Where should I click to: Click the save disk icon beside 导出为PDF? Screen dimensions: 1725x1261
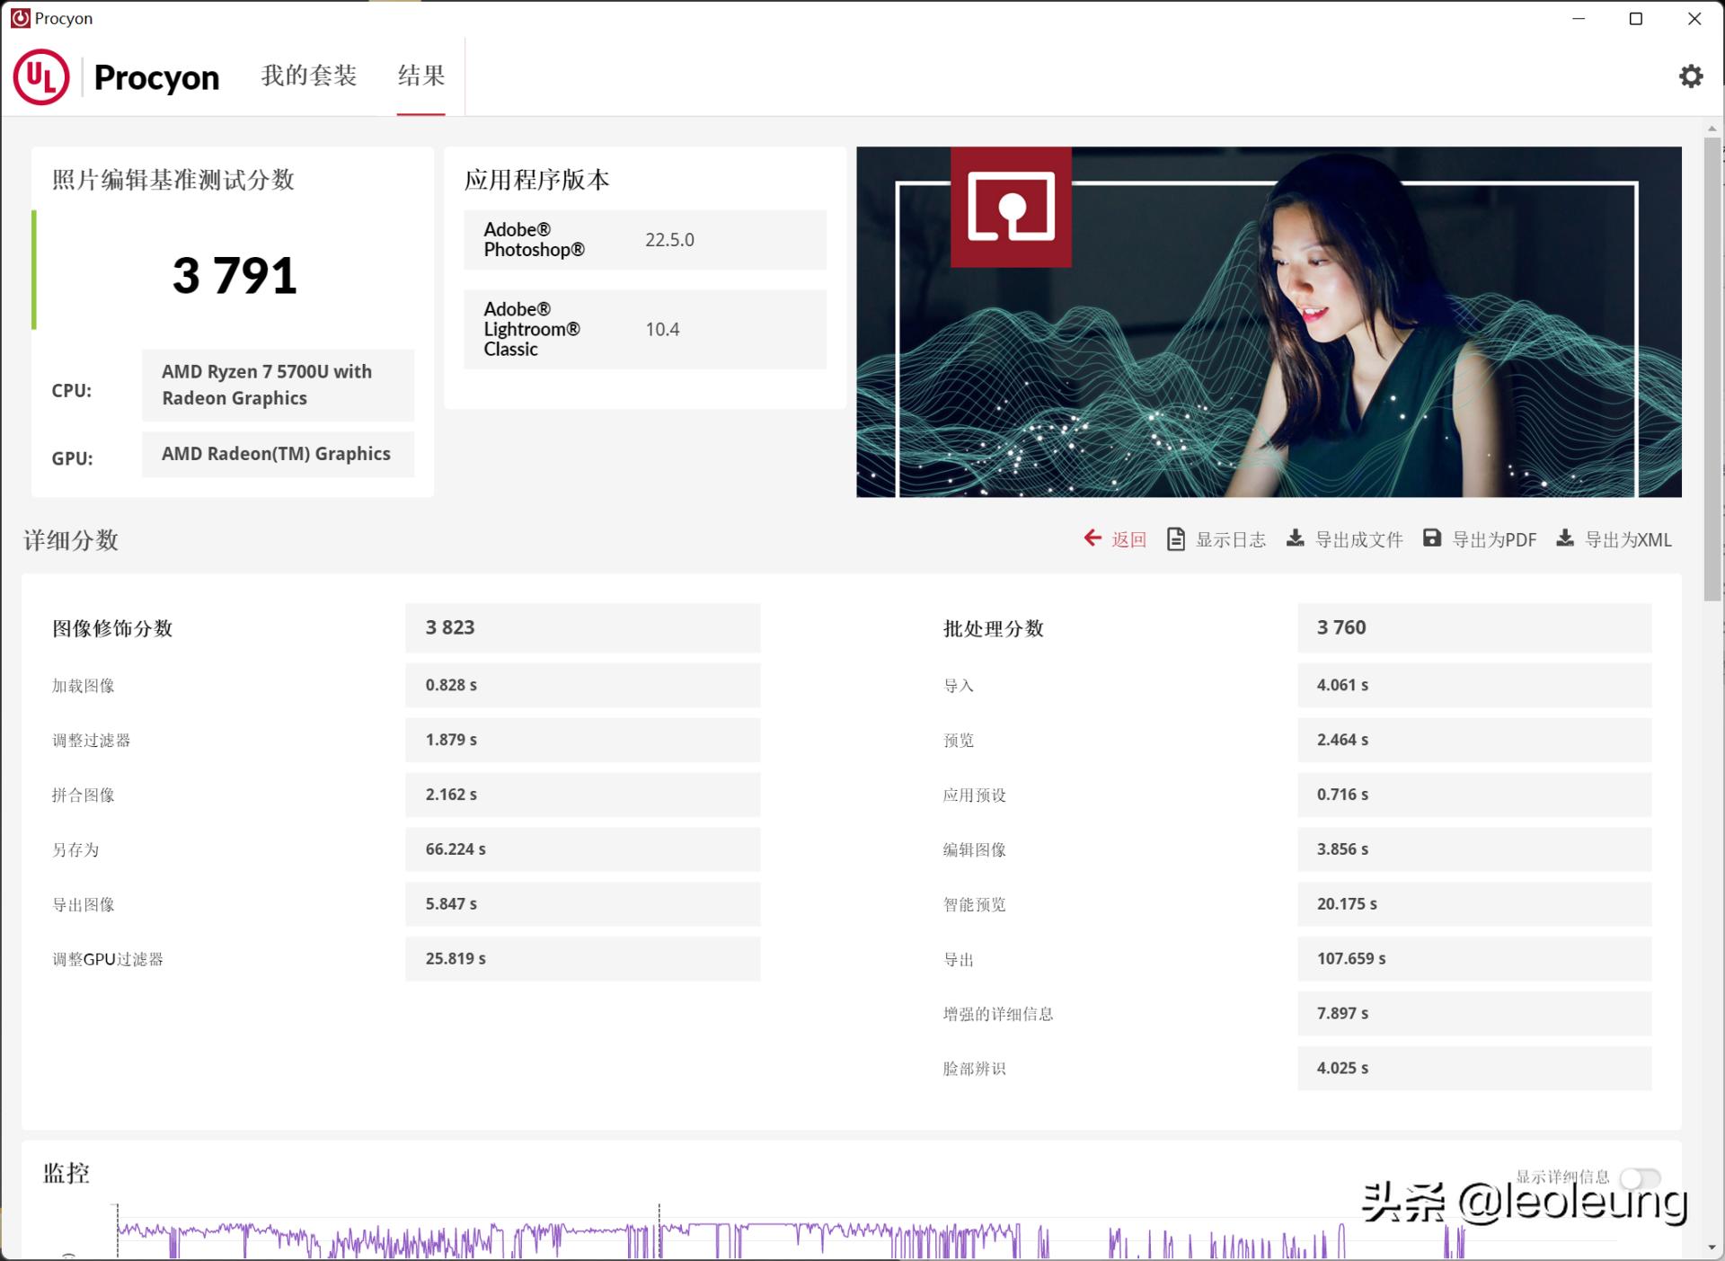[1433, 537]
